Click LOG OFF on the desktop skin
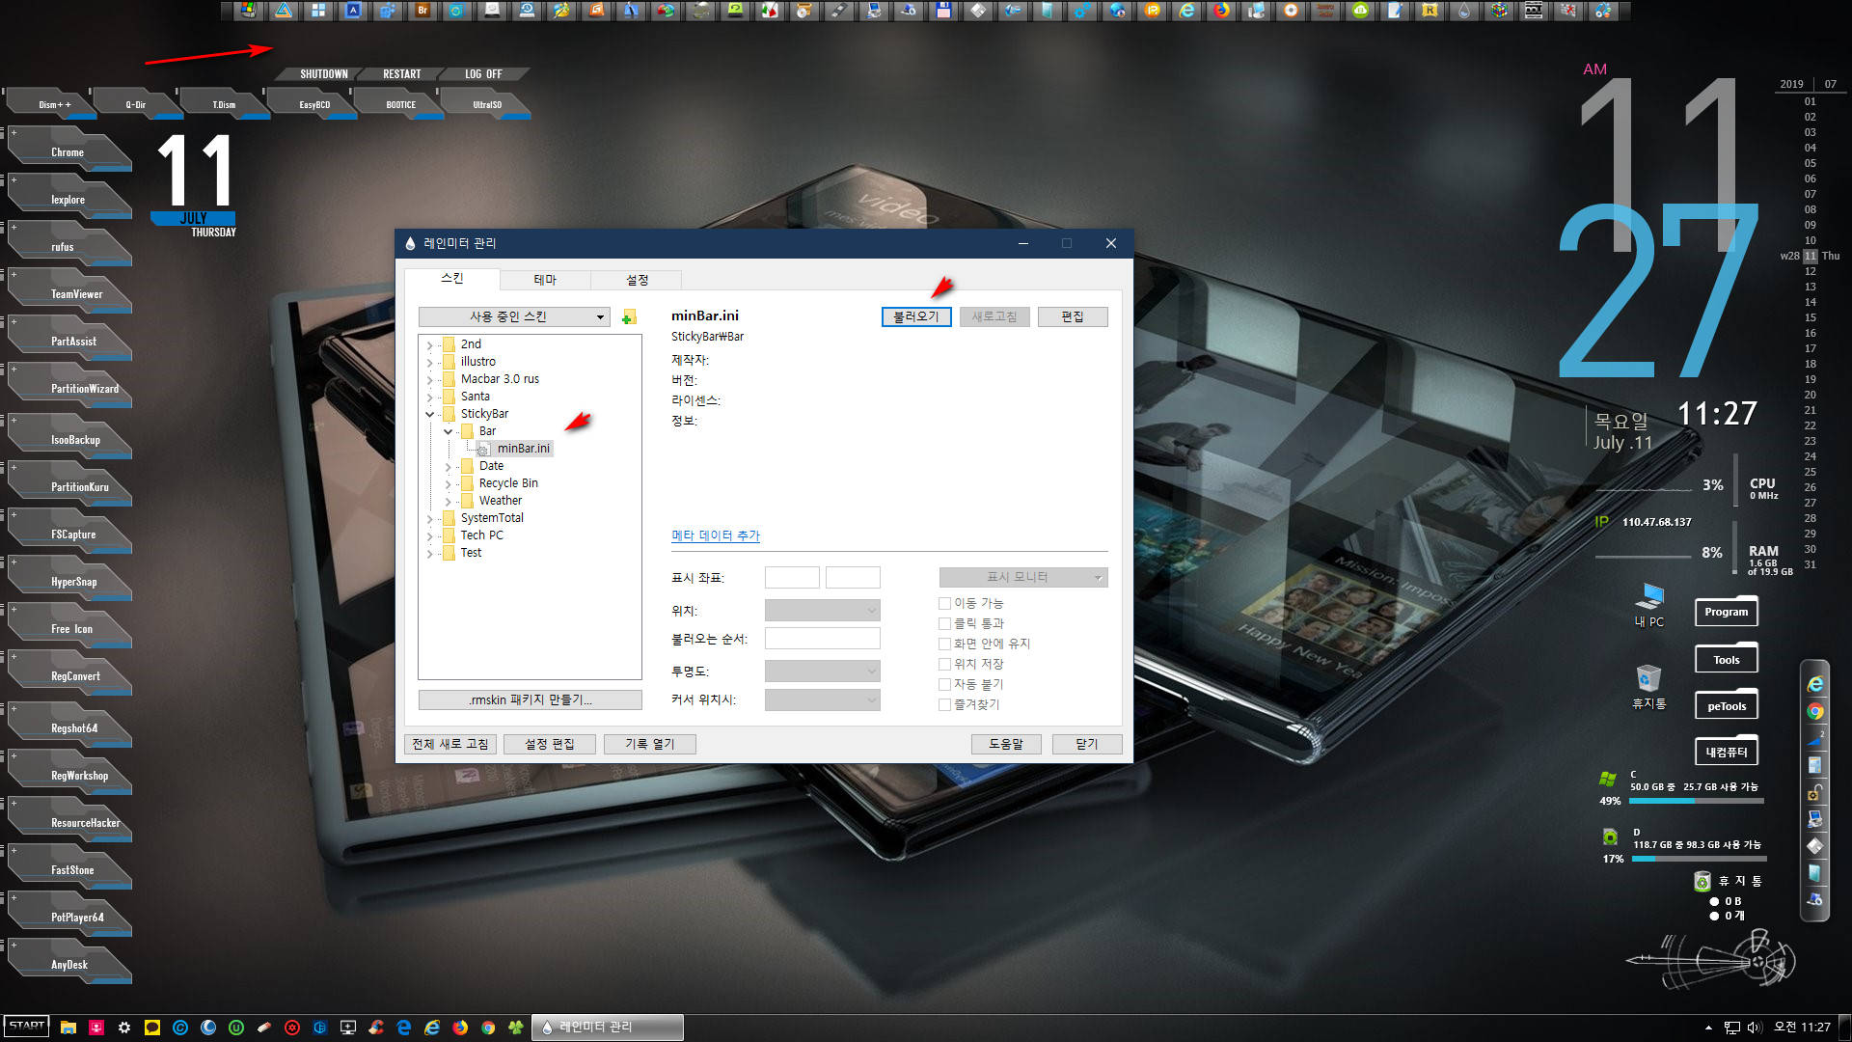This screenshot has width=1852, height=1042. (x=483, y=74)
